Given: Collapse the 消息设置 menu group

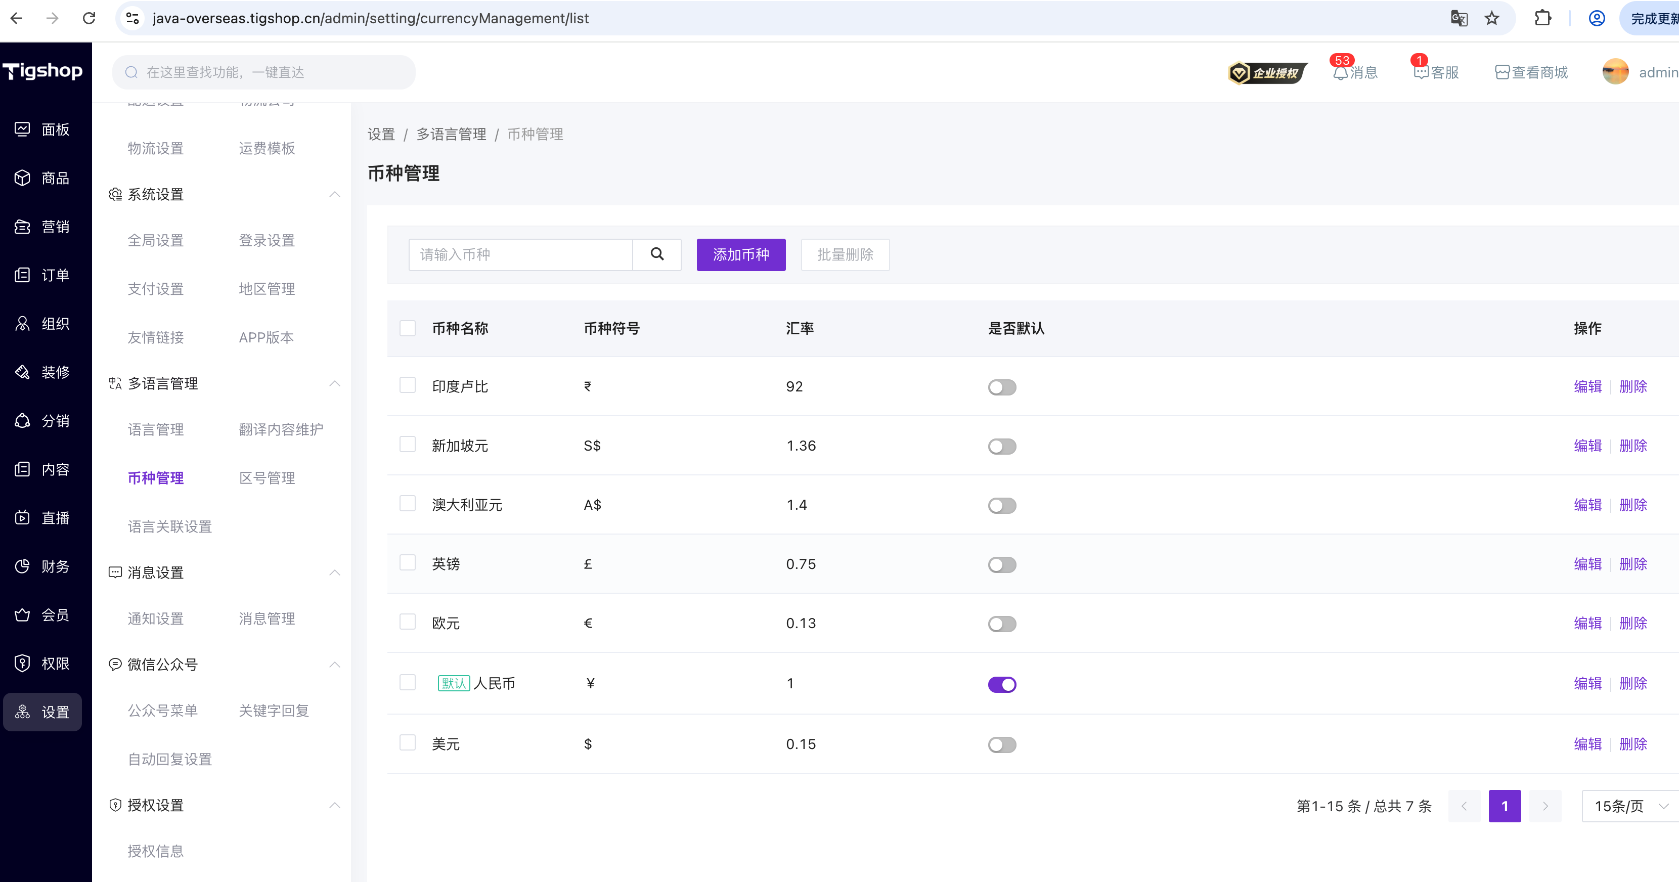Looking at the screenshot, I should point(334,572).
